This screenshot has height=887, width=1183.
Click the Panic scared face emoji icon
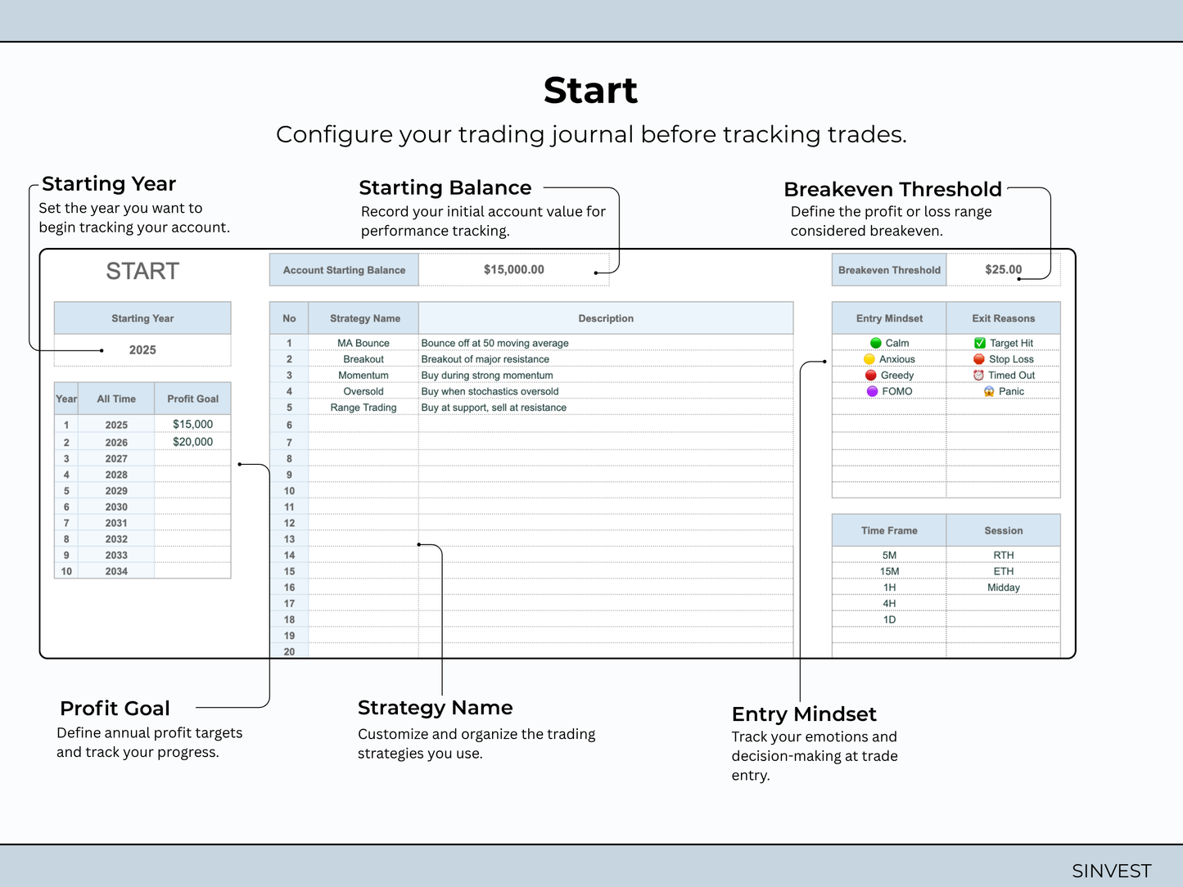pos(989,391)
